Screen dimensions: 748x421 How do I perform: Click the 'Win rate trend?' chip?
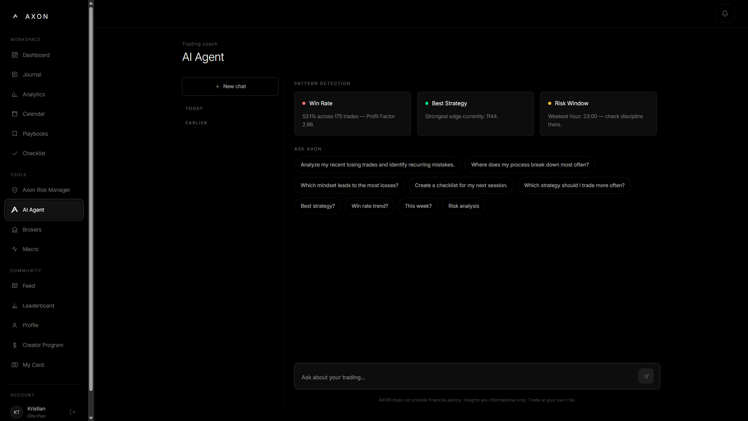370,206
